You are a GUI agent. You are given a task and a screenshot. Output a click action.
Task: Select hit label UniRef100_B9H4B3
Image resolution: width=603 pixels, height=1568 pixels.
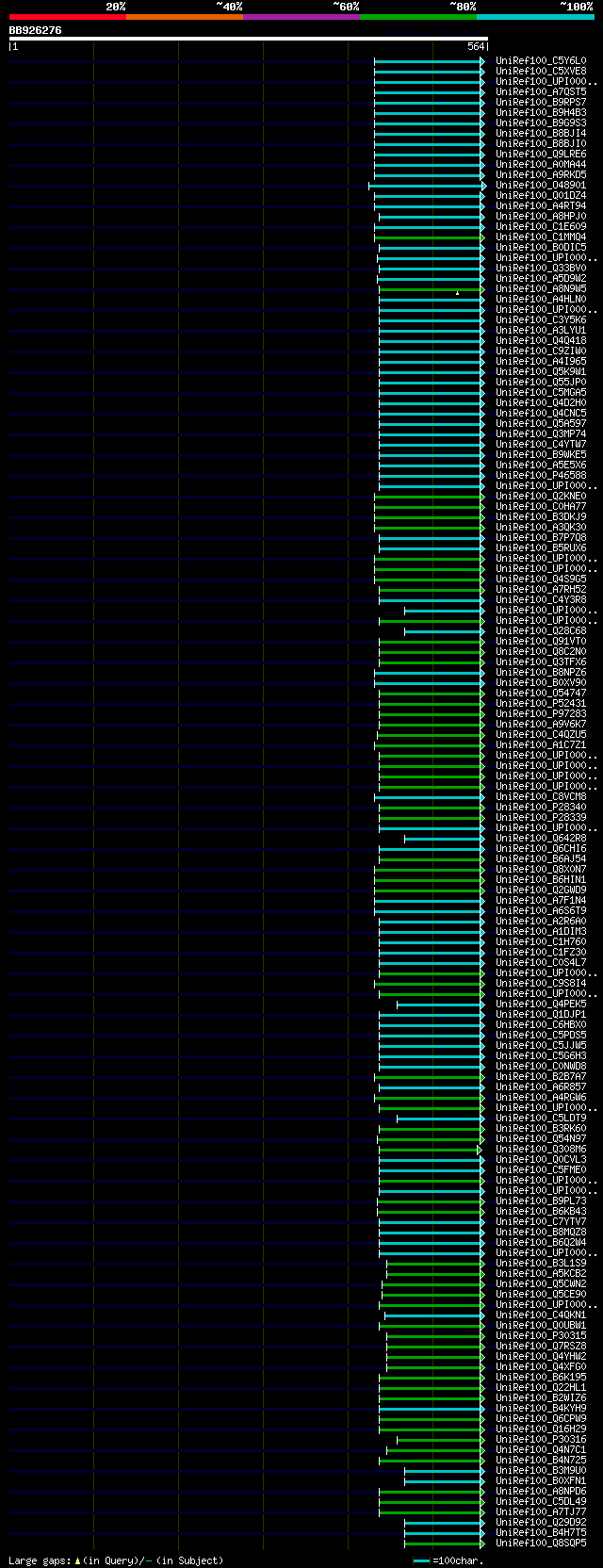(x=541, y=112)
